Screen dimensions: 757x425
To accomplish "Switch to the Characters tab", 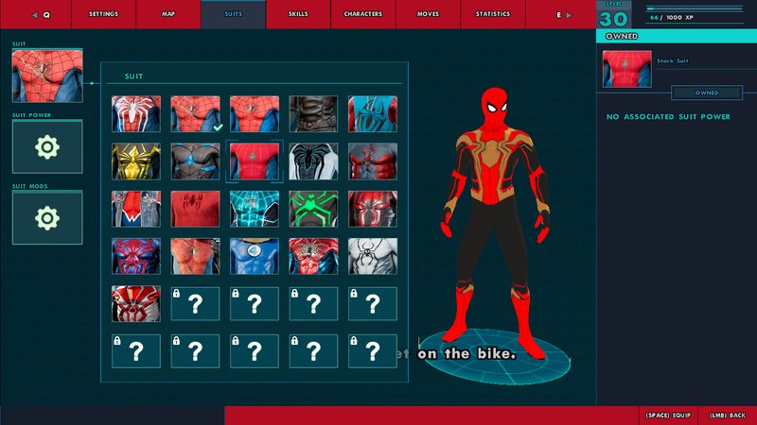I will [363, 14].
